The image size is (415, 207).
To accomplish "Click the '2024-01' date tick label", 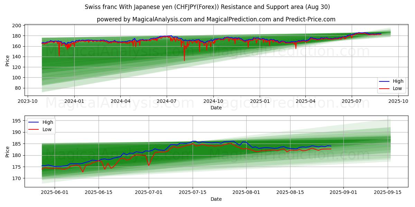I will point(74,101).
